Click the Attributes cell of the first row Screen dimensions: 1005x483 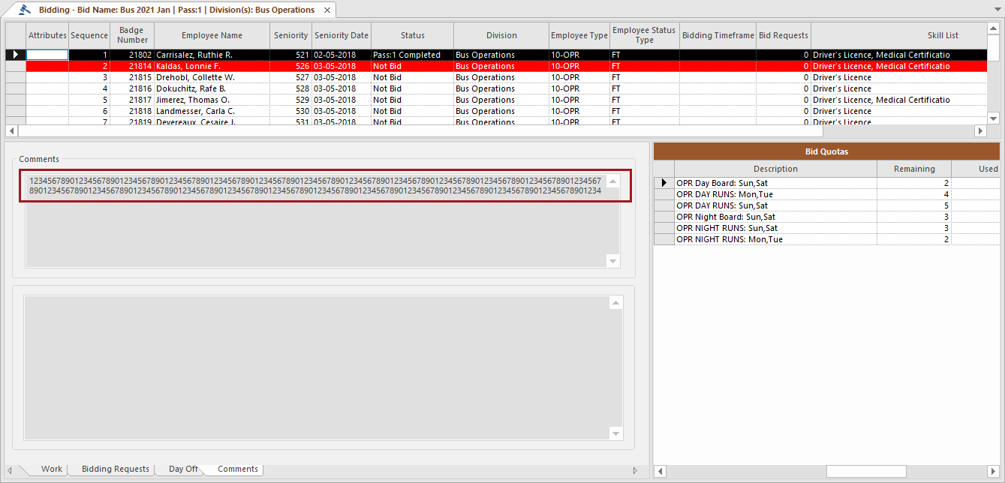[47, 54]
